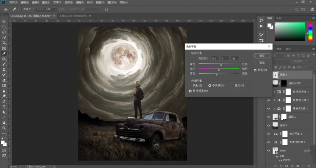Image resolution: width=316 pixels, height=168 pixels.
Task: Click the hue spectrum strip in Color panel
Action: (311, 32)
